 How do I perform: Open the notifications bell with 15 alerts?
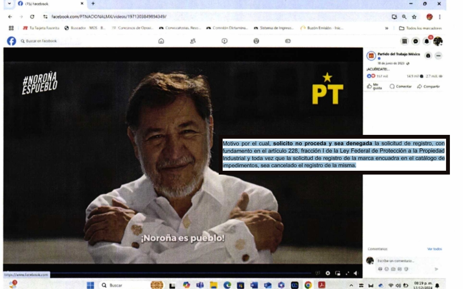point(427,41)
